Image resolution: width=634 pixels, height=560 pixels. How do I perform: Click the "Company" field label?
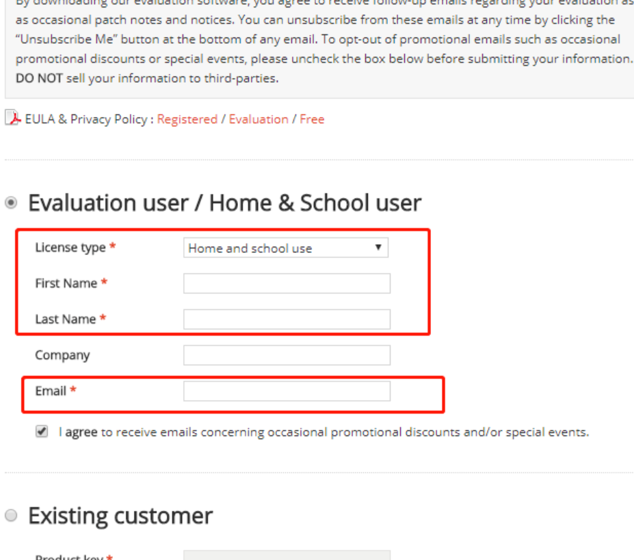click(62, 356)
